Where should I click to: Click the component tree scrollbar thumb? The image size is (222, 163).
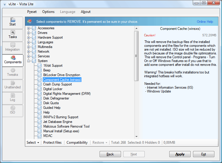pos(136,56)
